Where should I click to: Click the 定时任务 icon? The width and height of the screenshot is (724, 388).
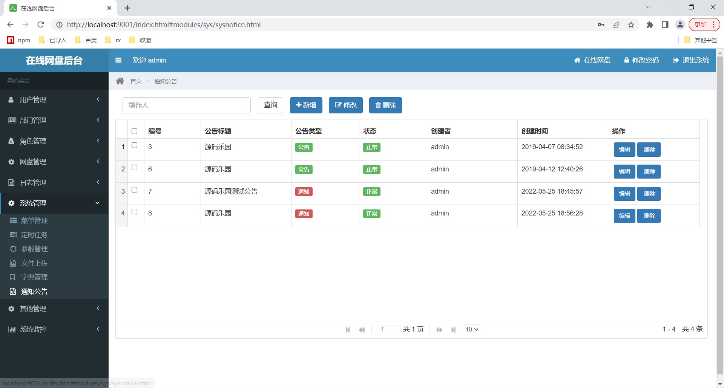(13, 235)
